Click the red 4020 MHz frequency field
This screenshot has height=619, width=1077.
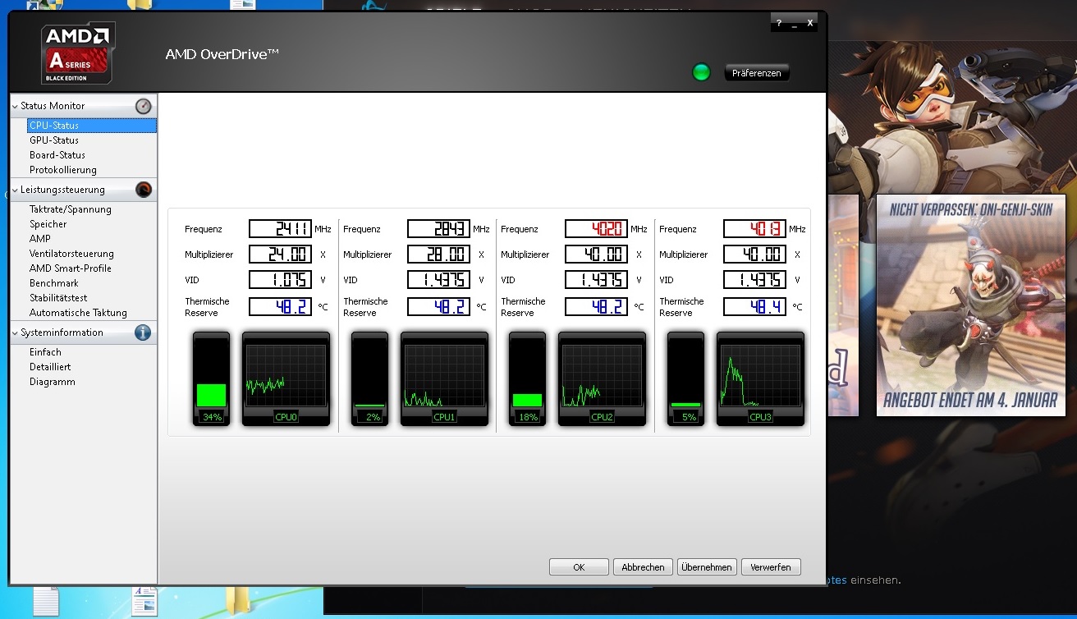596,229
